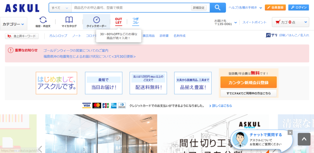Image resolution: width=314 pixels, height=153 pixels.
Task: Click the magnifying glass search button
Action: tap(218, 8)
